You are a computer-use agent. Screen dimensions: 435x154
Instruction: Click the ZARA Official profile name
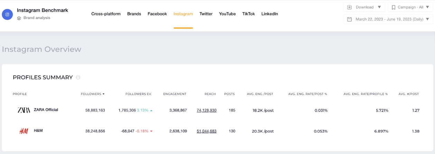(x=46, y=110)
